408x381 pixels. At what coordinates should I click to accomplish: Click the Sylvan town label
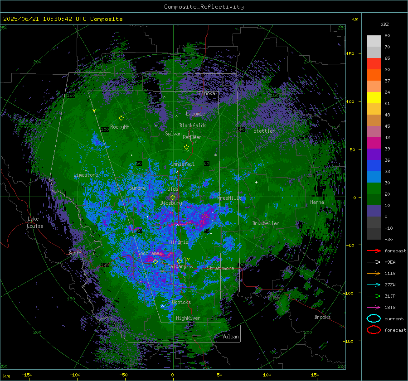pos(173,134)
